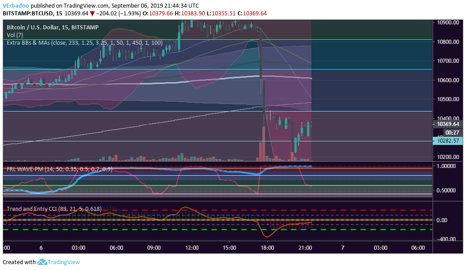Select the BITSTAMP:BTCUSD symbol text
The width and height of the screenshot is (466, 270).
(28, 14)
